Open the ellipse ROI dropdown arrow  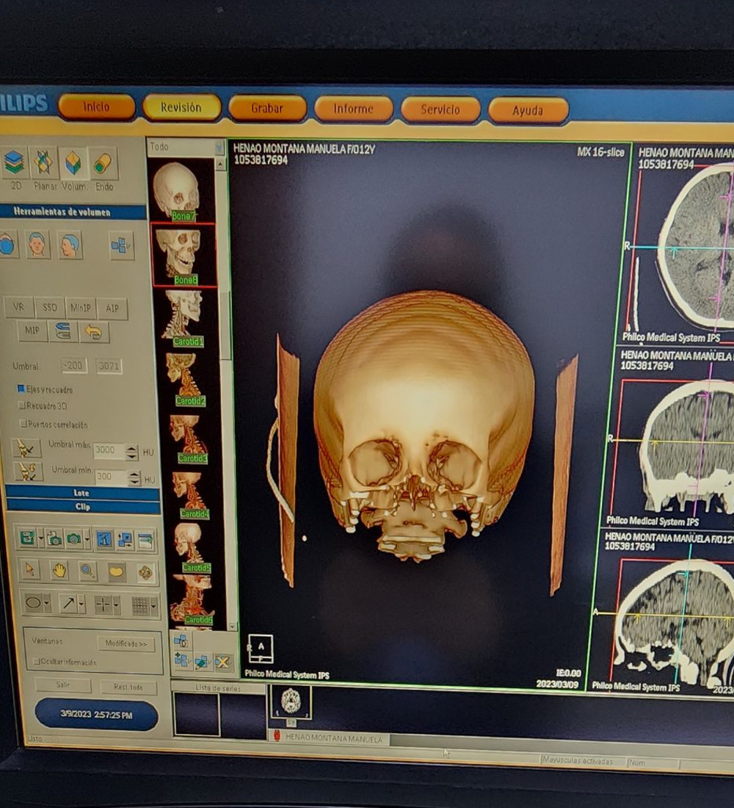(x=47, y=603)
